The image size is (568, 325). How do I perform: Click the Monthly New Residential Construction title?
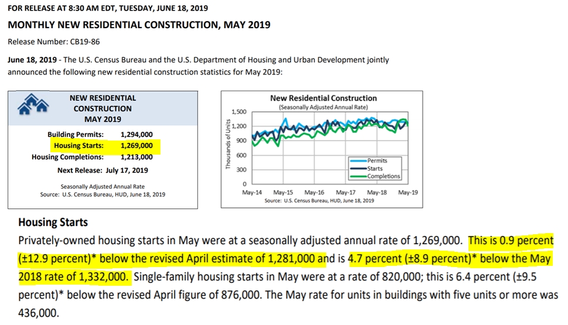(x=139, y=25)
